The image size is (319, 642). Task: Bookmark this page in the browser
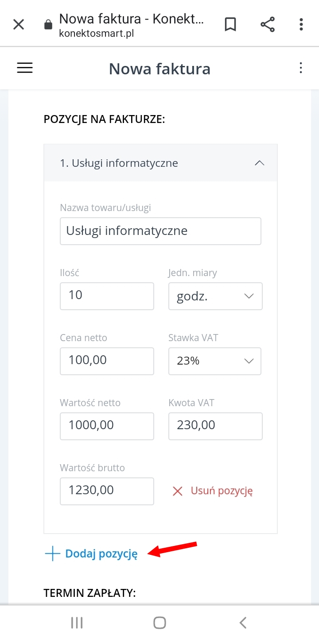230,24
